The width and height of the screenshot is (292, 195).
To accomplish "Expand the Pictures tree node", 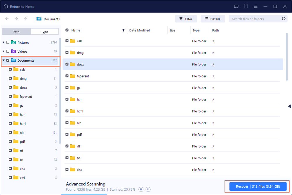I will coord(3,42).
